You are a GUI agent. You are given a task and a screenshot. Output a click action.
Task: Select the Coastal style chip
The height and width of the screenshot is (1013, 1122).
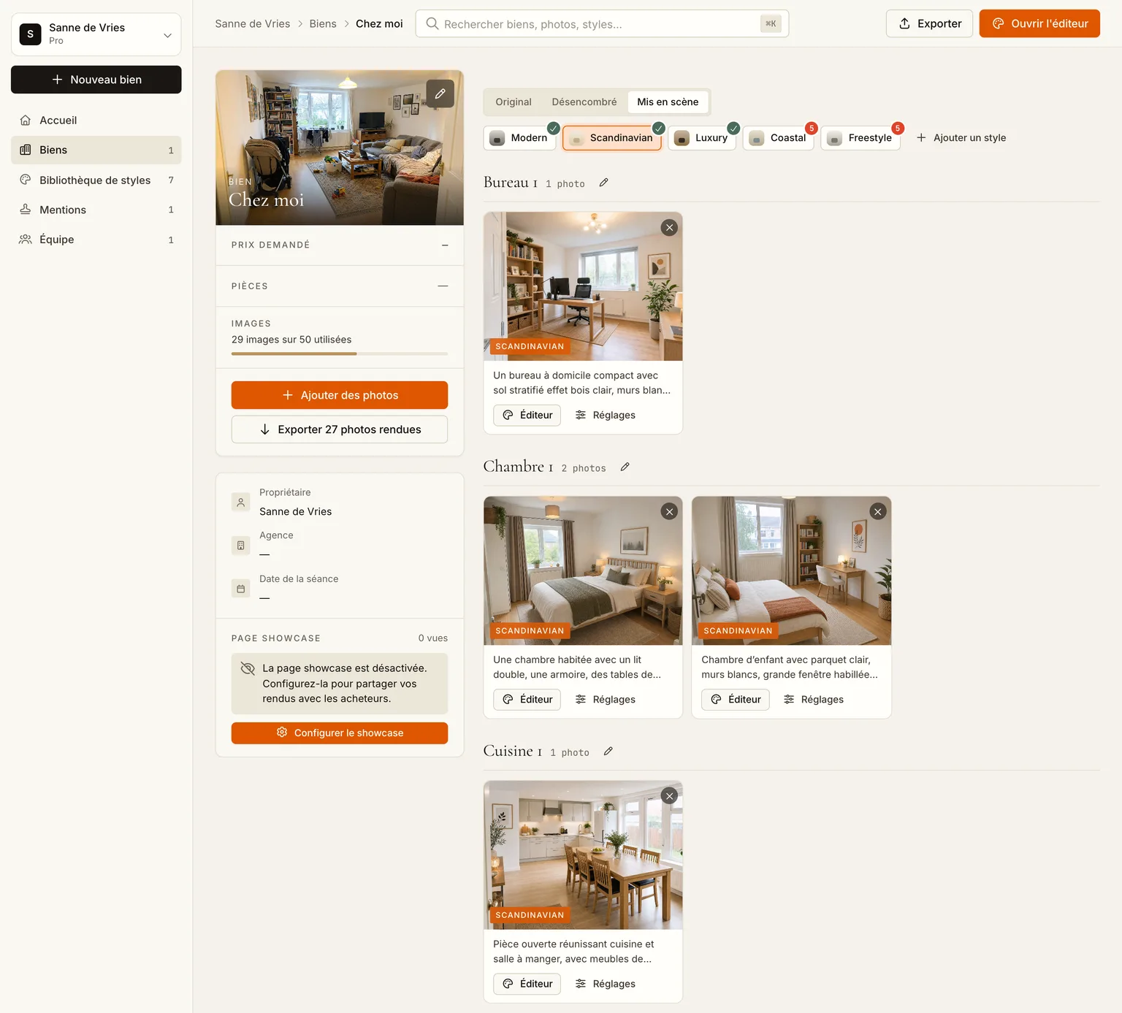779,138
